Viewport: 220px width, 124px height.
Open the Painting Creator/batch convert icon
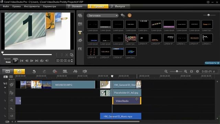[x=65, y=71]
